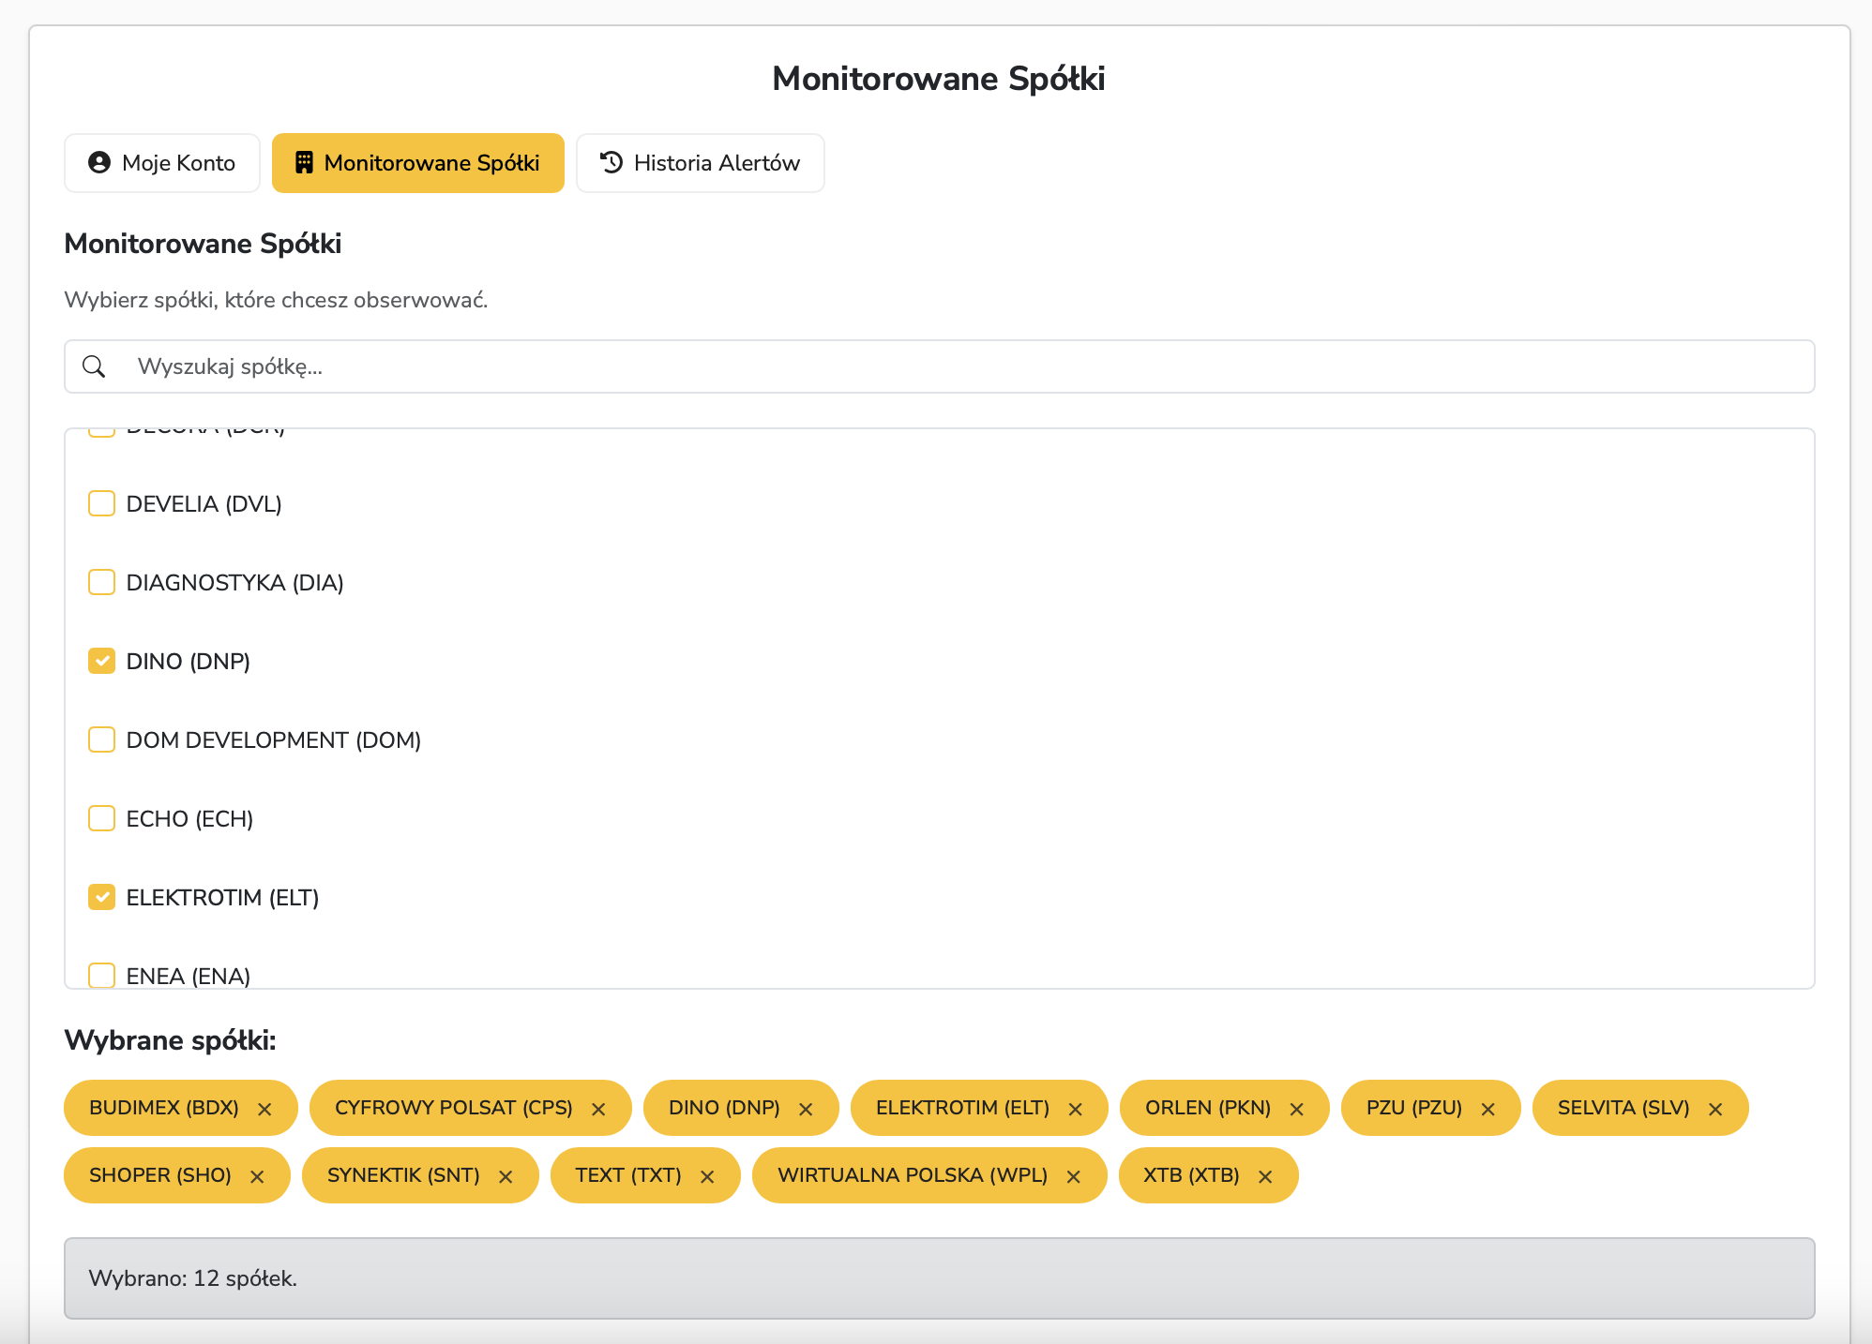The height and width of the screenshot is (1344, 1872).
Task: Click the ORLEN (PKN) chip label
Action: click(x=1208, y=1108)
